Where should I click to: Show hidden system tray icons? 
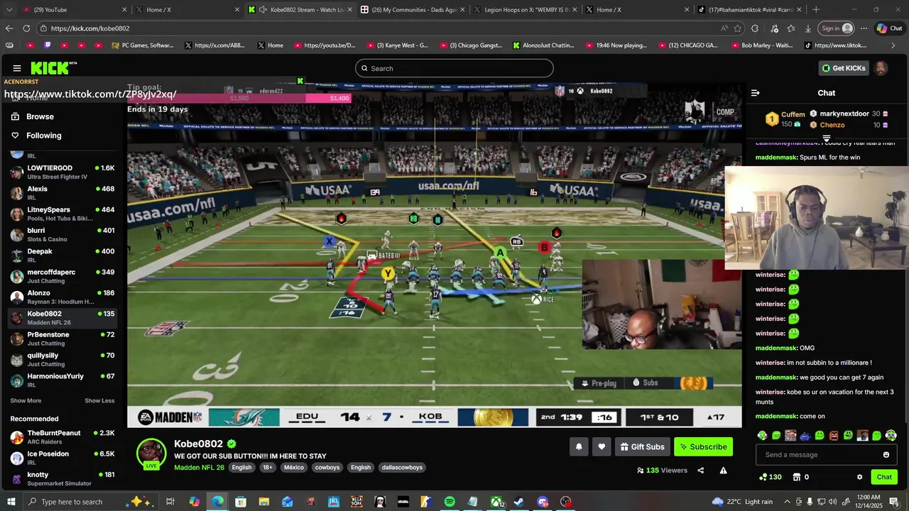point(787,502)
